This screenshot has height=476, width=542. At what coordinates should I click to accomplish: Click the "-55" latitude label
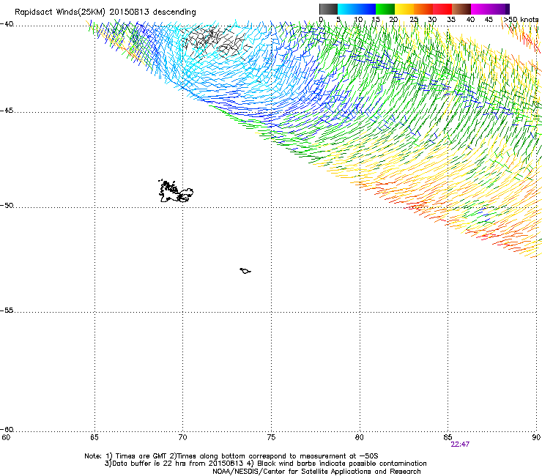7,310
